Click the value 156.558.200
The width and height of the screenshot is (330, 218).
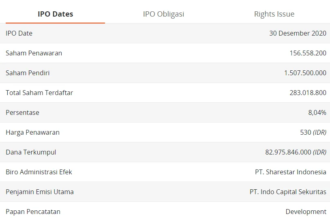click(x=308, y=53)
